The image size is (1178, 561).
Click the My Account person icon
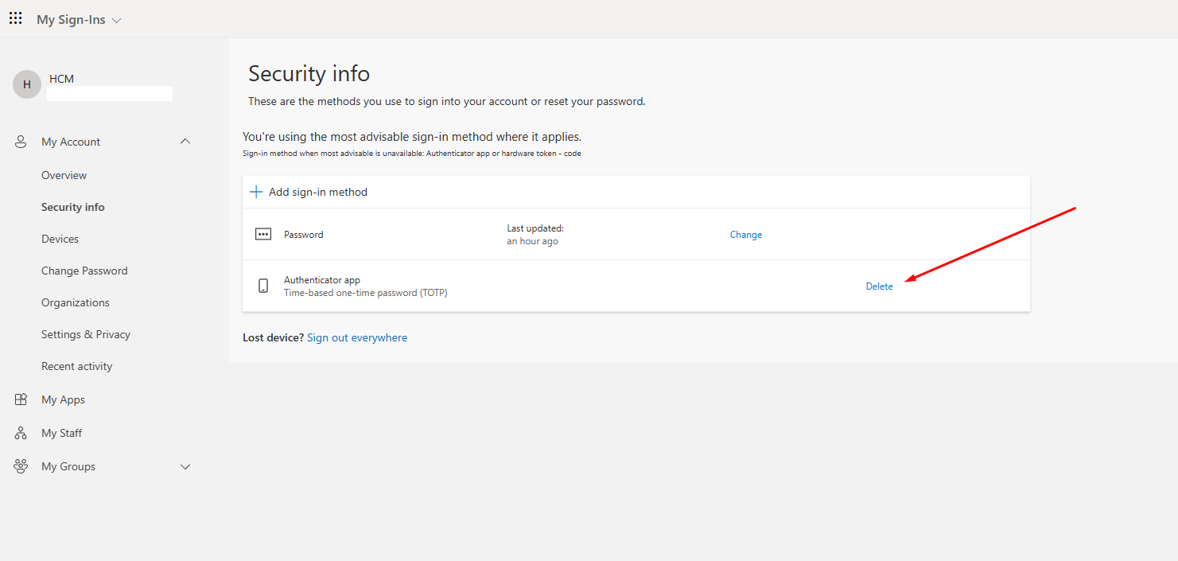[x=21, y=142]
